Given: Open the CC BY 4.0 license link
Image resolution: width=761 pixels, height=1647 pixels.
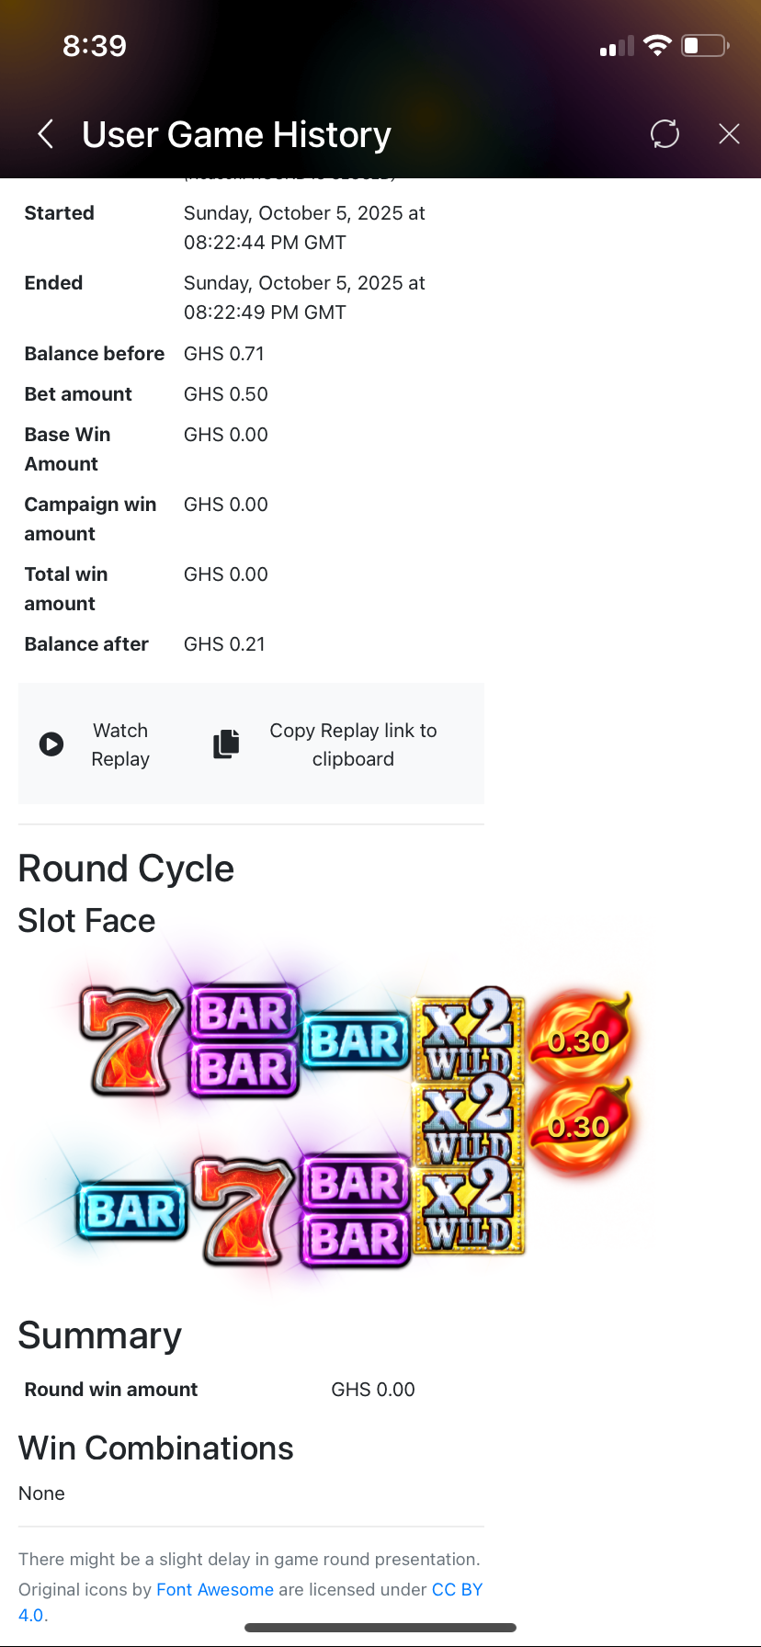Looking at the screenshot, I should click(x=457, y=1589).
